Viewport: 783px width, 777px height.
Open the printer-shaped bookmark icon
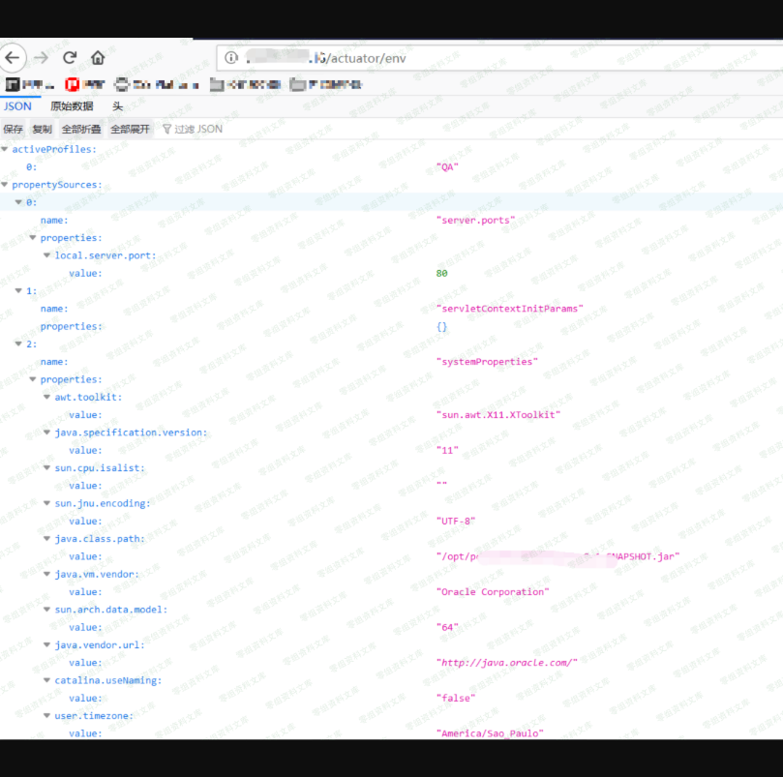tap(122, 85)
